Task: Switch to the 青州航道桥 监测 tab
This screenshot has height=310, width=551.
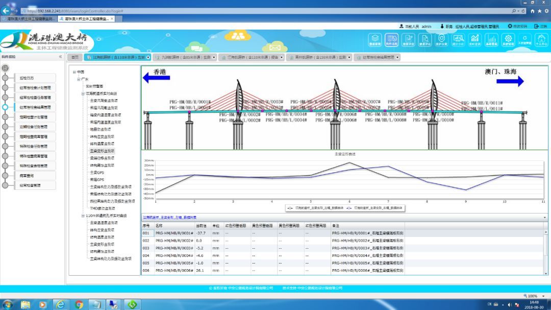Action: (x=318, y=57)
